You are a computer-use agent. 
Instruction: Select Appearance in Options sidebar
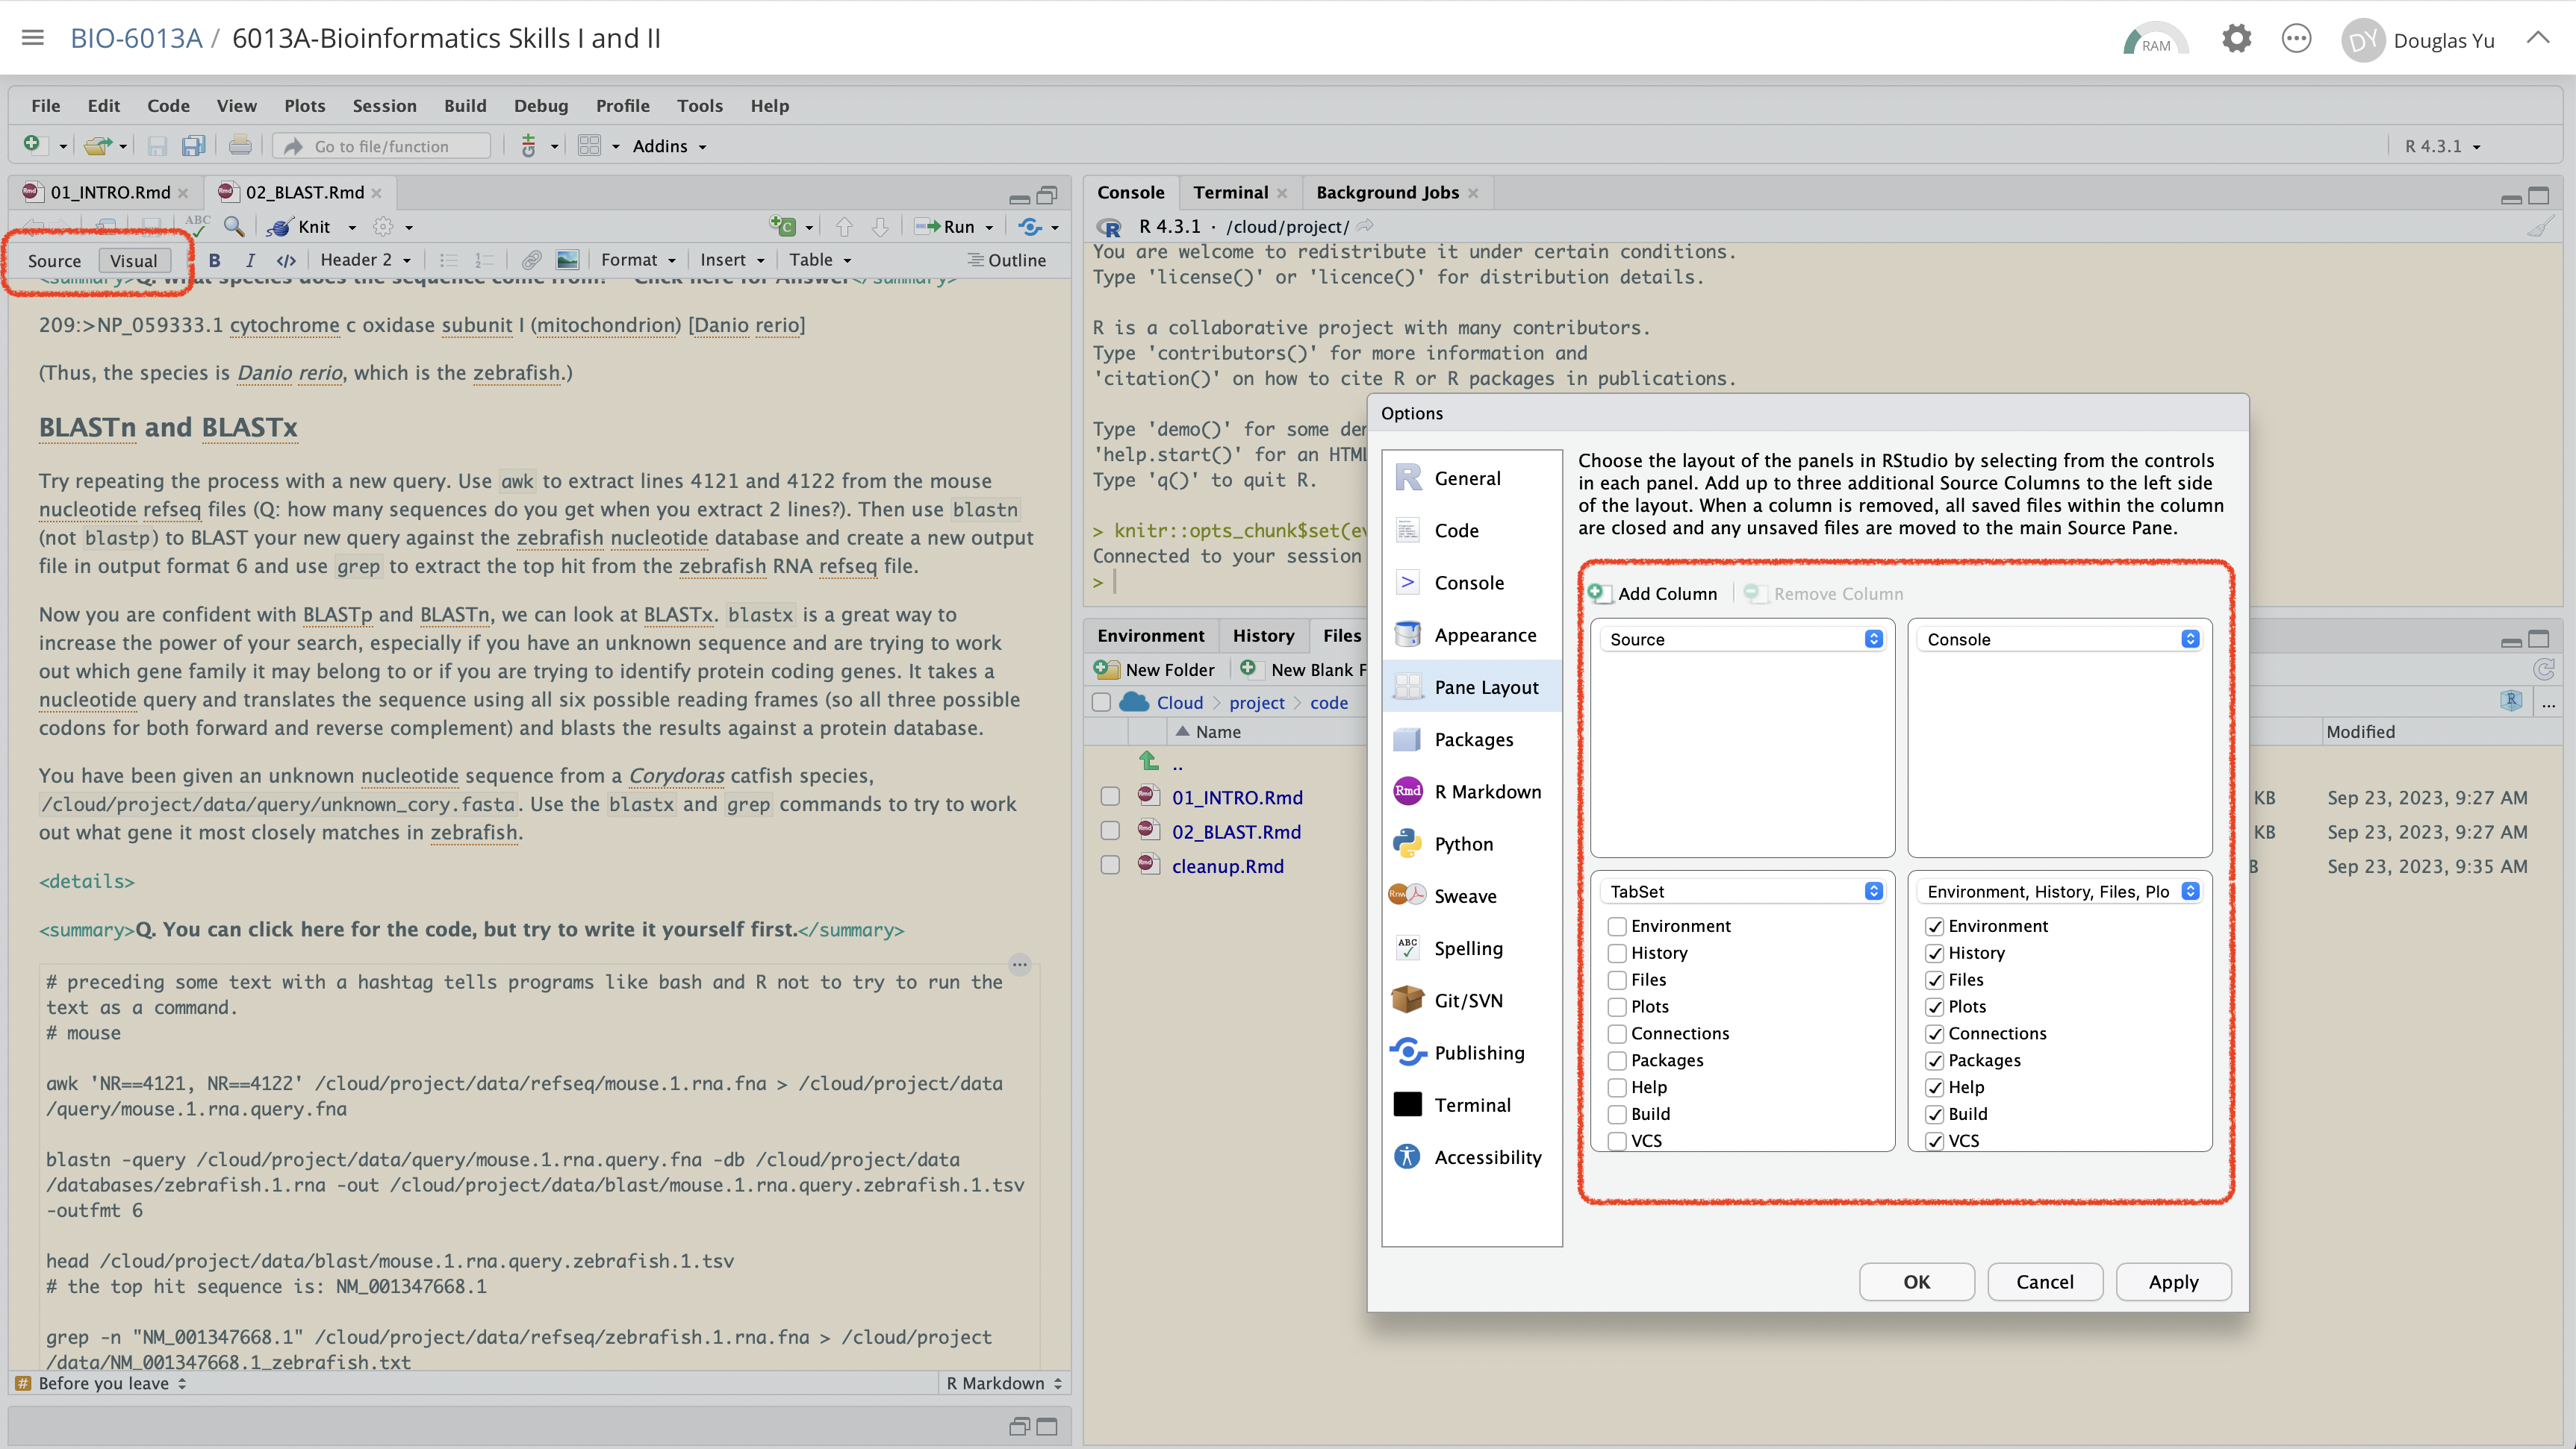[x=1472, y=636]
